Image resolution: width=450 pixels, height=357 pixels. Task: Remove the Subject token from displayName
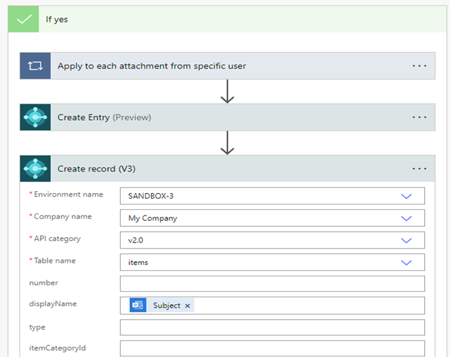pos(188,306)
